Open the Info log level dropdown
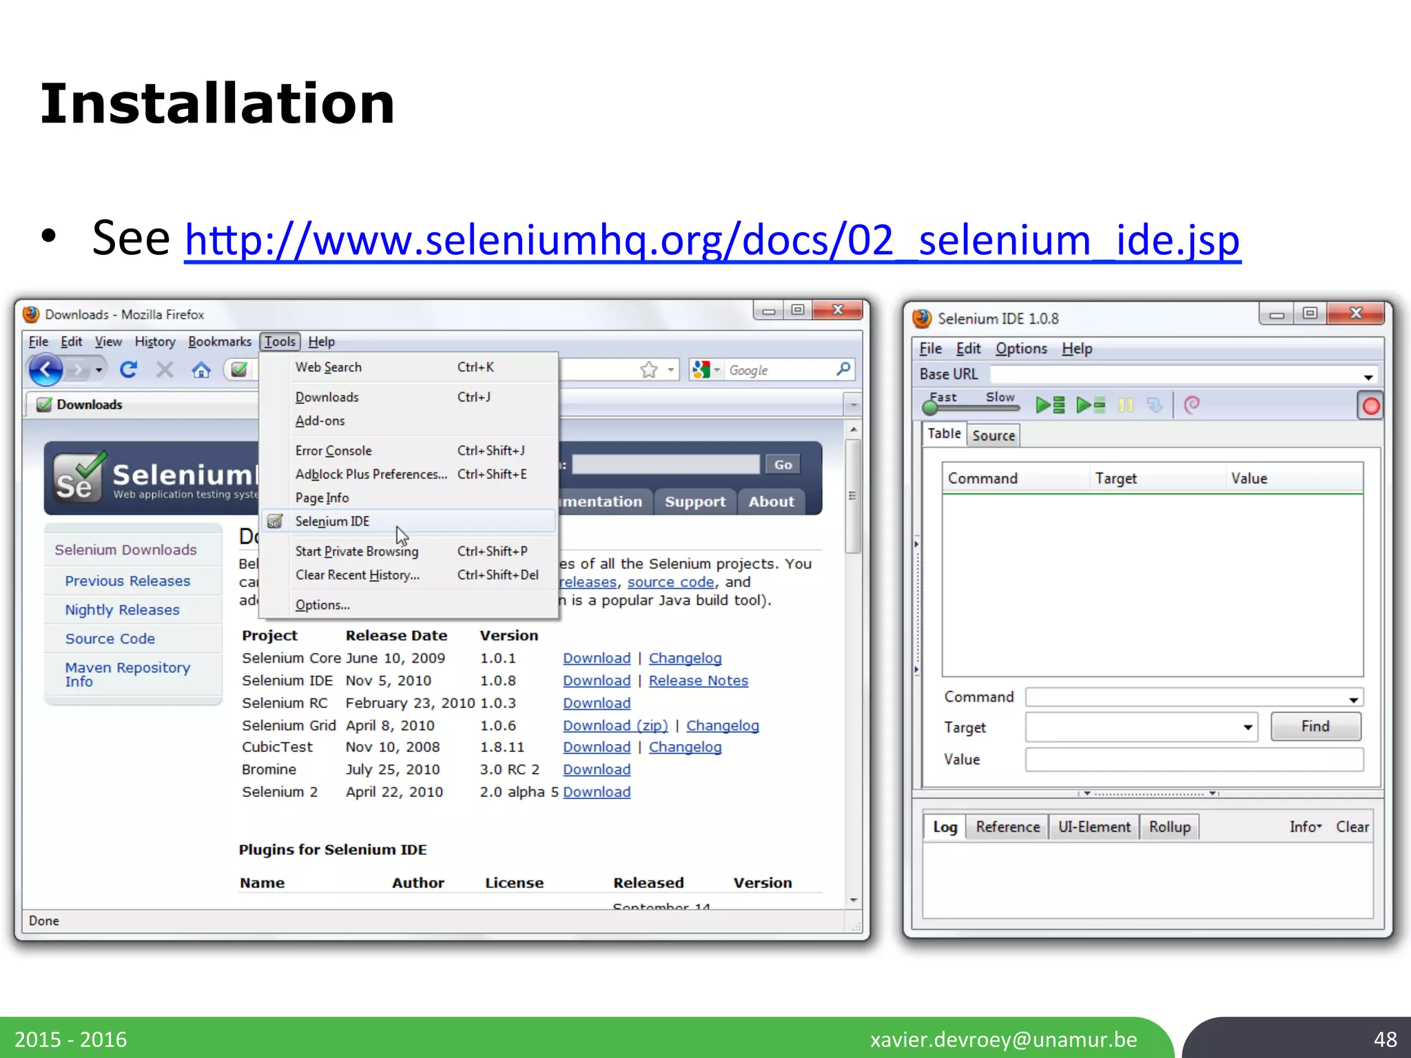The height and width of the screenshot is (1058, 1411). pyautogui.click(x=1306, y=827)
